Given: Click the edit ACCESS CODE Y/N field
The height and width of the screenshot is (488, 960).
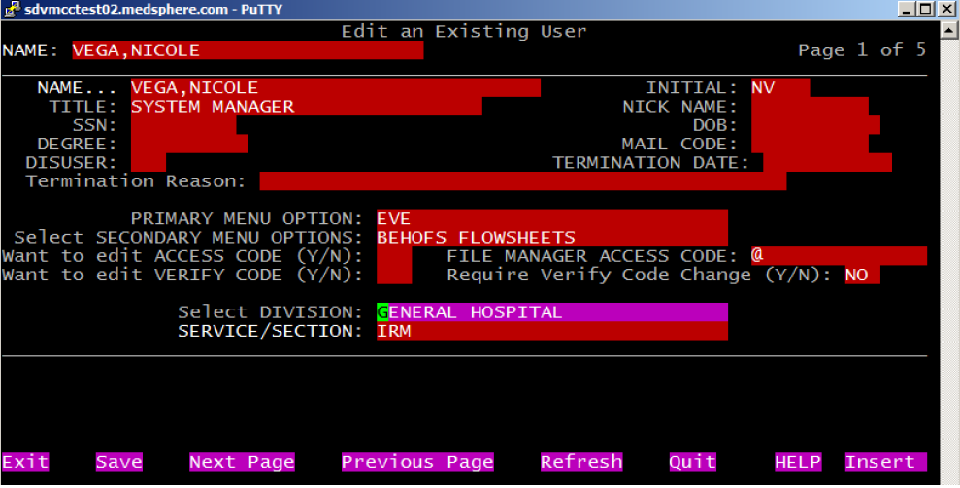Looking at the screenshot, I should [394, 256].
